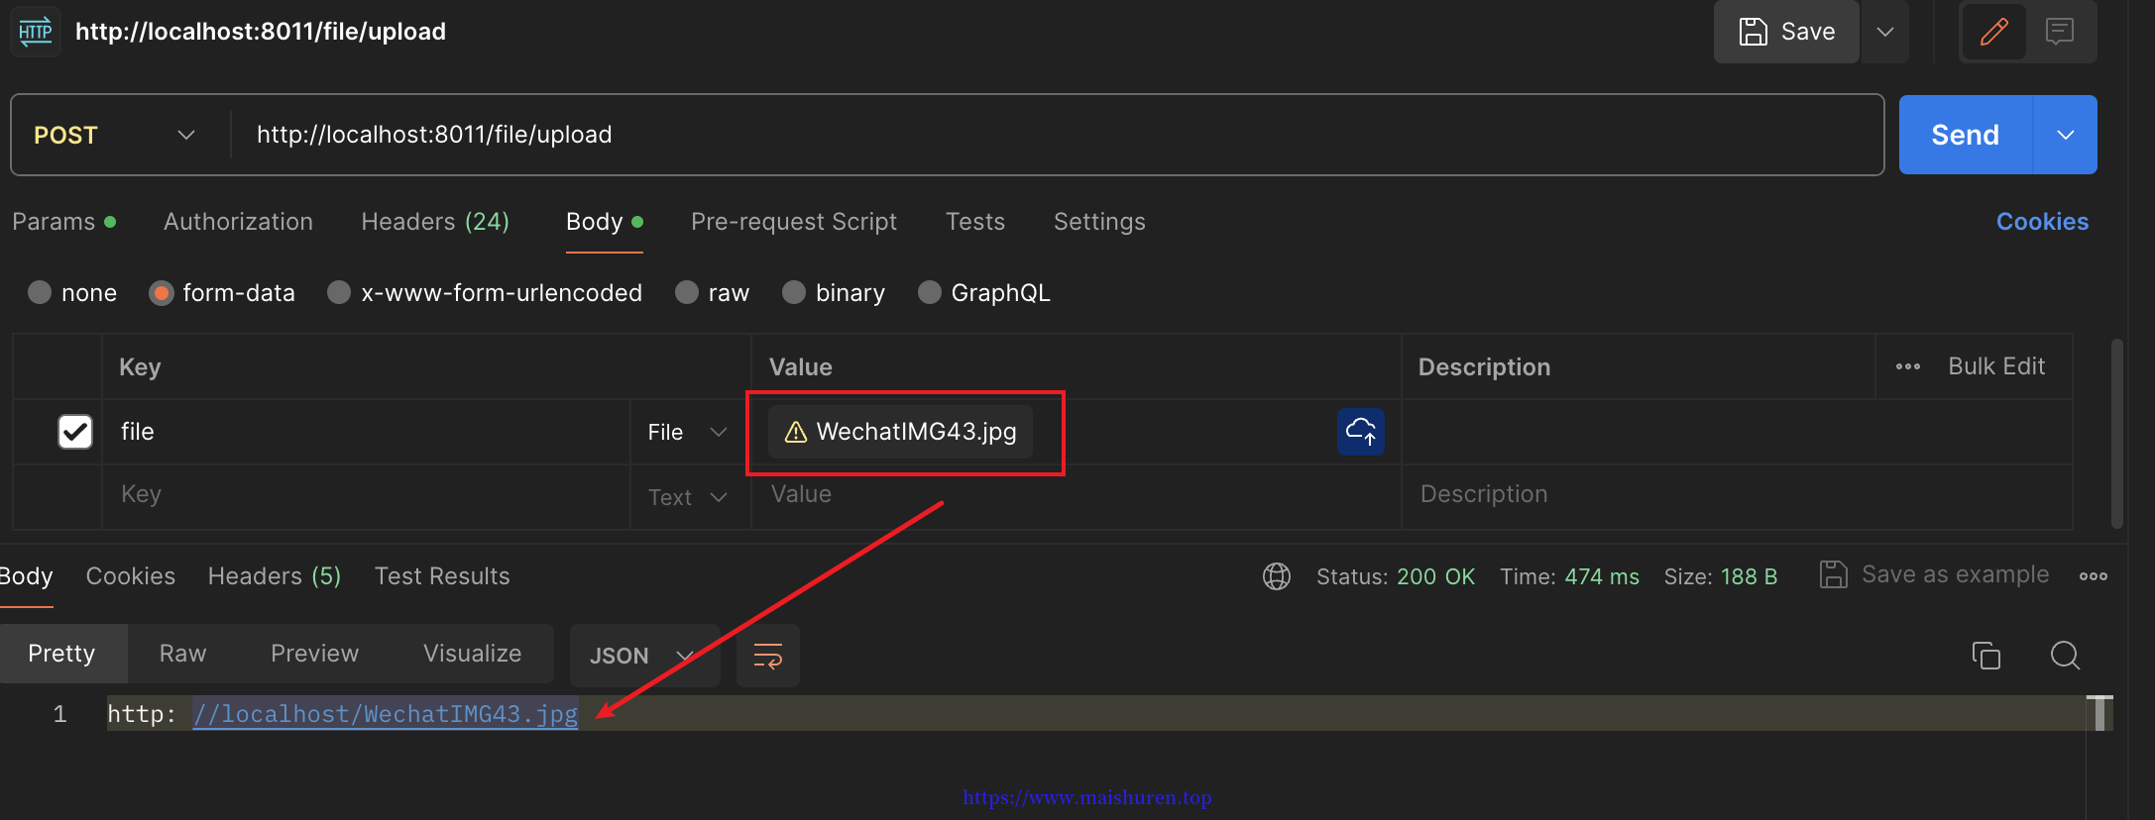
Task: Click the empty Description input field
Action: (1737, 495)
